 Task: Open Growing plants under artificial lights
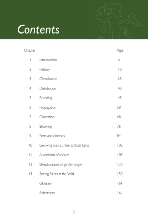click(x=64, y=146)
